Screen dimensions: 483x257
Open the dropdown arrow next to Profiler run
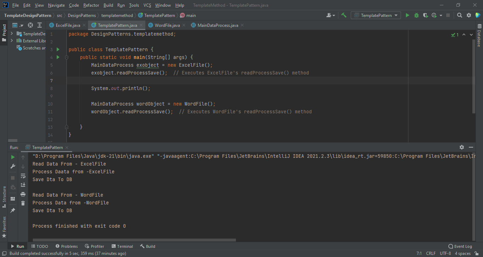click(441, 16)
